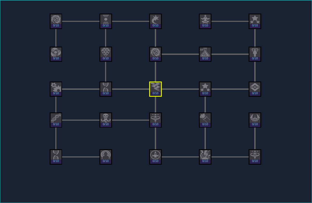Screen dimensions: 312x203
Task: Select the yellow-highlighted lightning zigzag skill node
Action: (155, 89)
